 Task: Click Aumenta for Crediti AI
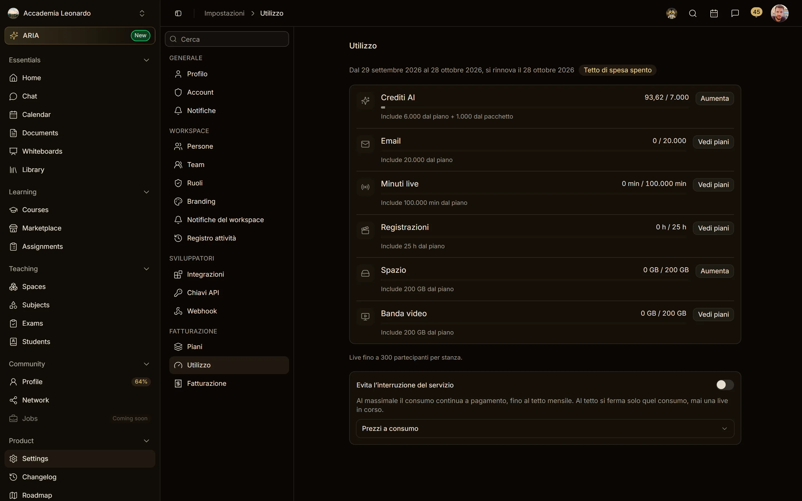tap(715, 99)
